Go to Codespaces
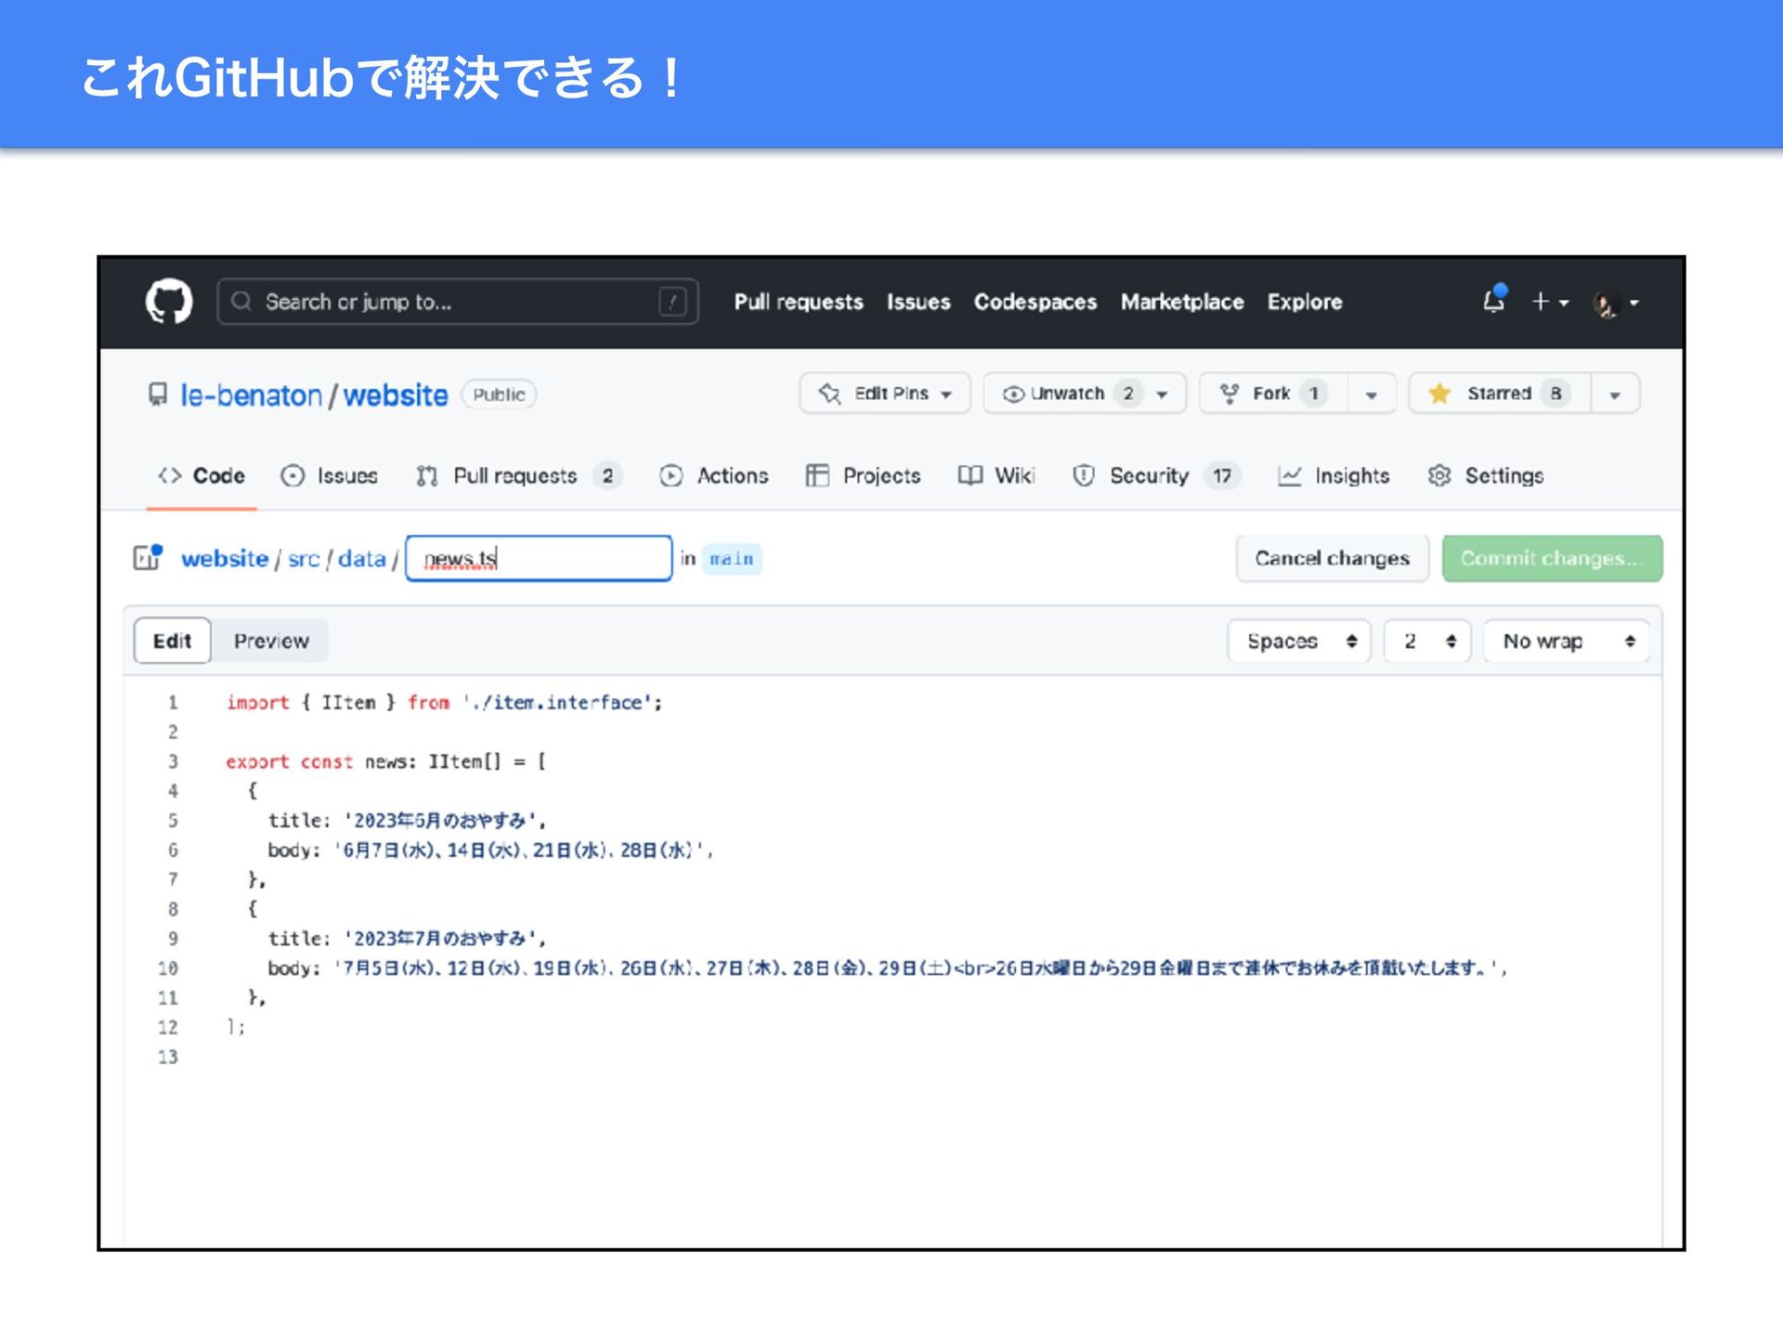Viewport: 1783px width, 1337px height. [1035, 302]
